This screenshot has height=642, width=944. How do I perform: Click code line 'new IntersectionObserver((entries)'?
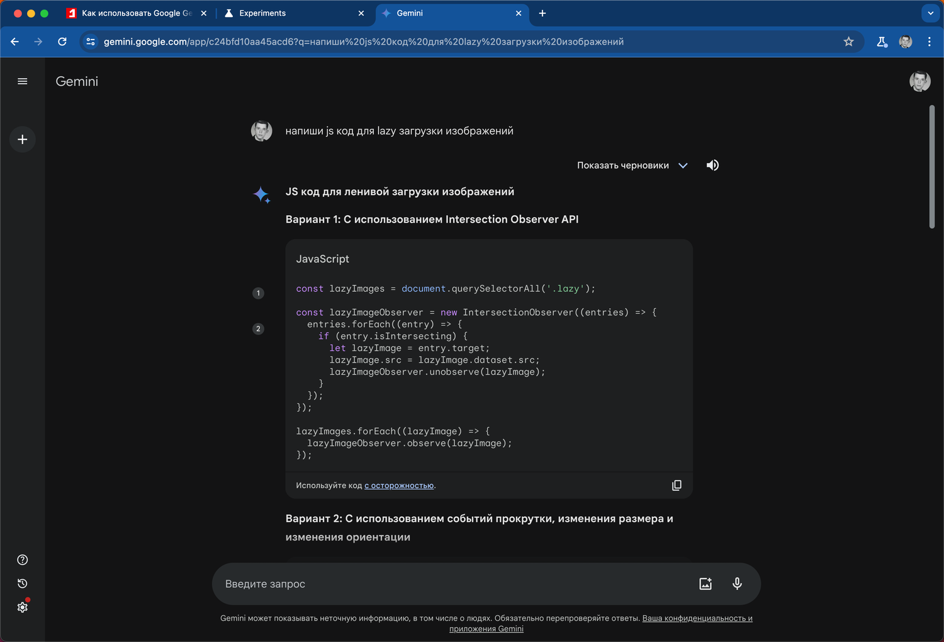pyautogui.click(x=476, y=313)
